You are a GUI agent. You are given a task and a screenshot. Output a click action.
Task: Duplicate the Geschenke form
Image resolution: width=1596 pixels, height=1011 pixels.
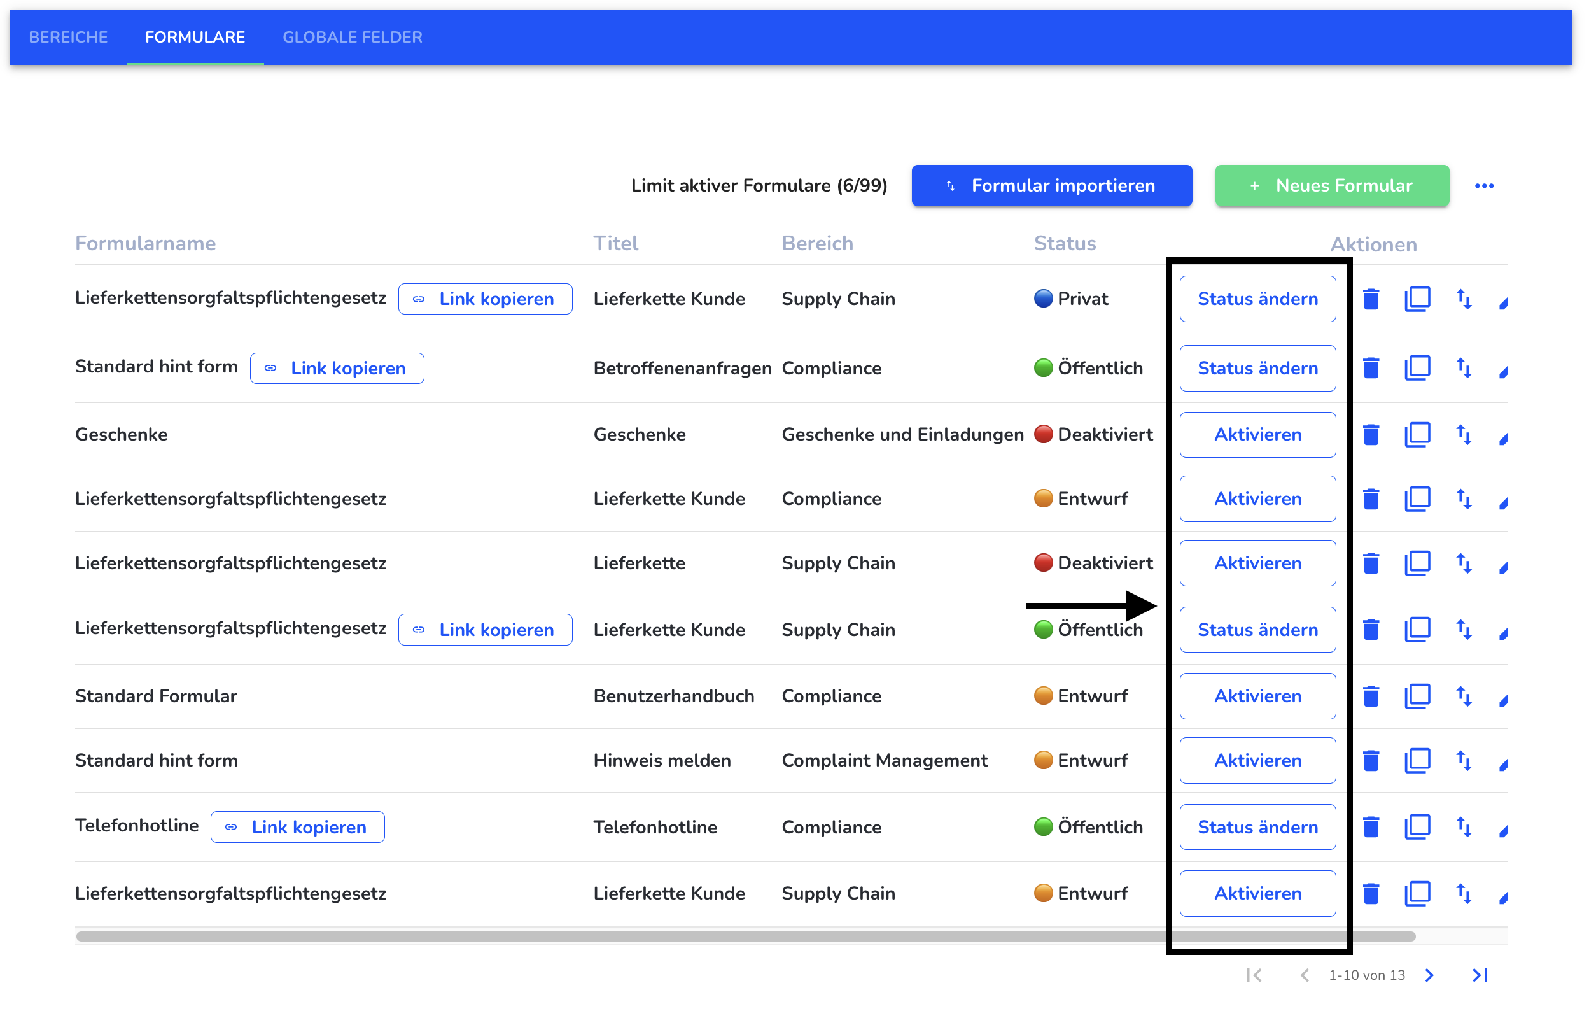1417,435
